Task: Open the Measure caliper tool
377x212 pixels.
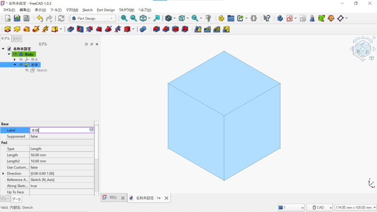Action: click(209, 18)
